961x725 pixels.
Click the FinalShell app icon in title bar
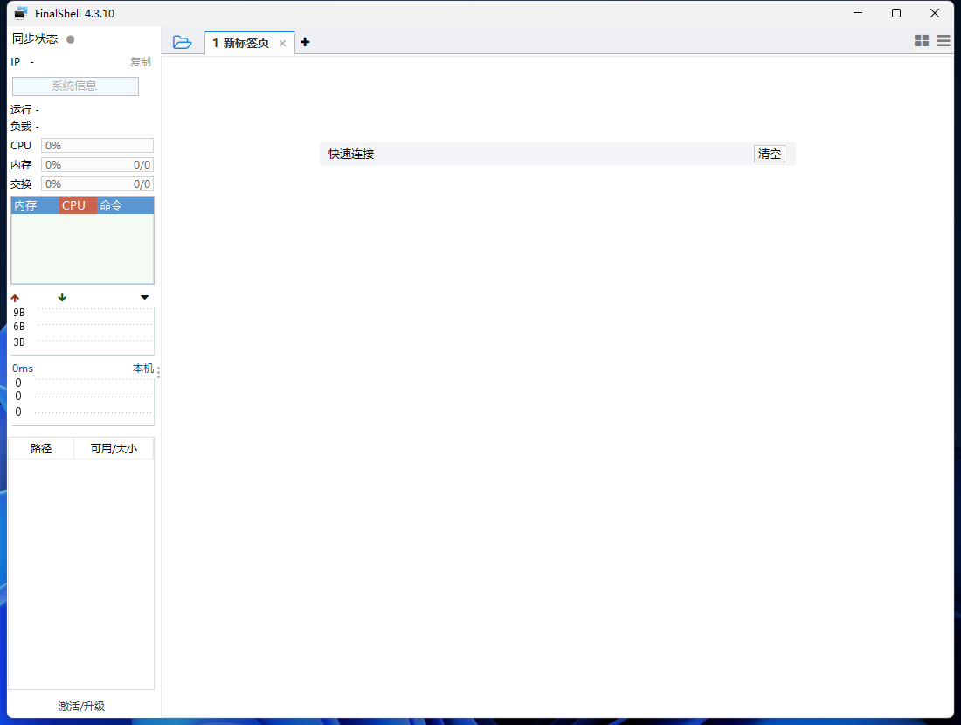tap(21, 13)
